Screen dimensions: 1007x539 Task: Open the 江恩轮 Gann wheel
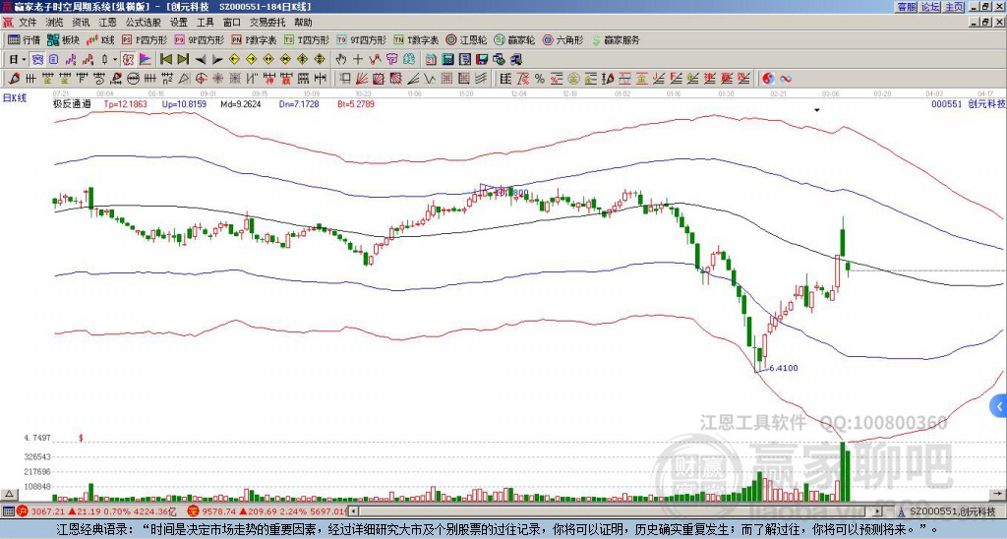[467, 39]
